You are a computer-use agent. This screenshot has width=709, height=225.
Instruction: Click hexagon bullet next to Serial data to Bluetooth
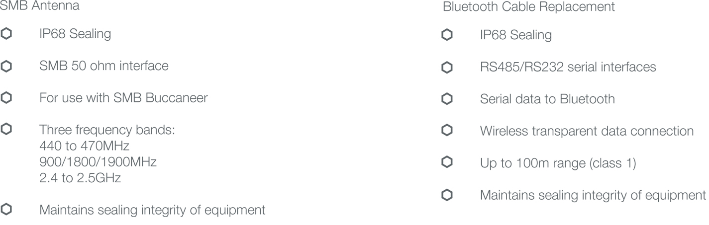447,99
